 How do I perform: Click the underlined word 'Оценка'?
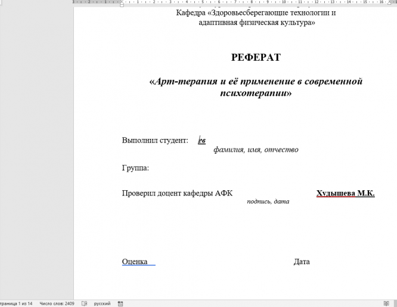(135, 262)
